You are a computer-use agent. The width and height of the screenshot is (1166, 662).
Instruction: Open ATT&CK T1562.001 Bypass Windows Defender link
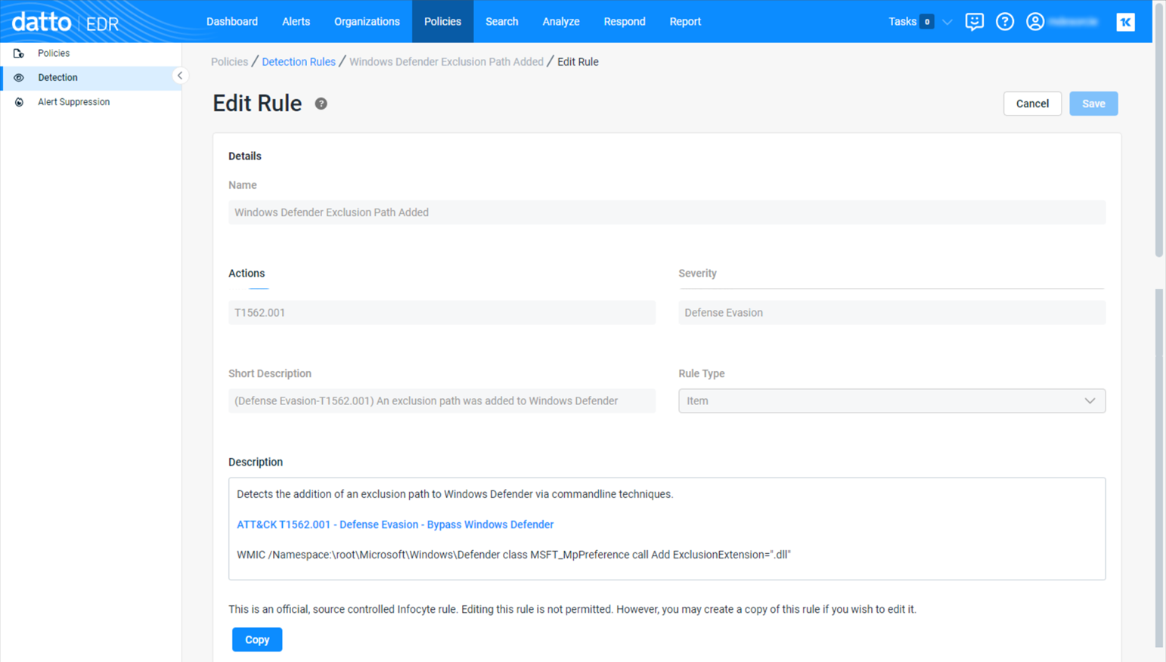(x=395, y=524)
